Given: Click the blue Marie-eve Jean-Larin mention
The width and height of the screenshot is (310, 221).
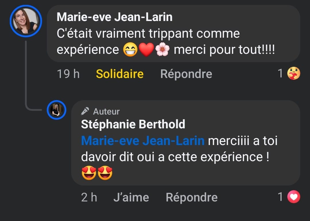Looking at the screenshot, I should (143, 141).
